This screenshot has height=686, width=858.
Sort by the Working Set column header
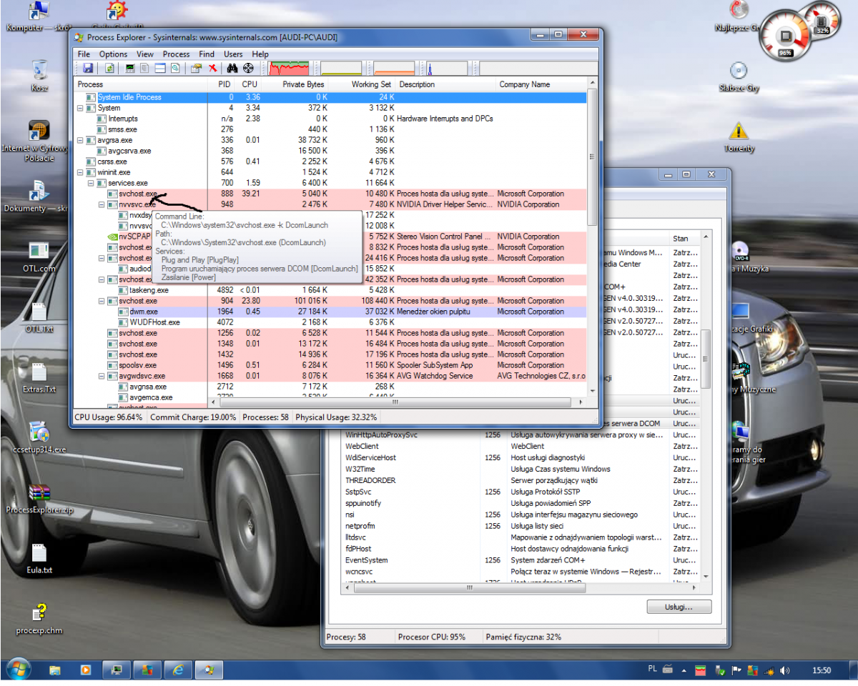[363, 84]
